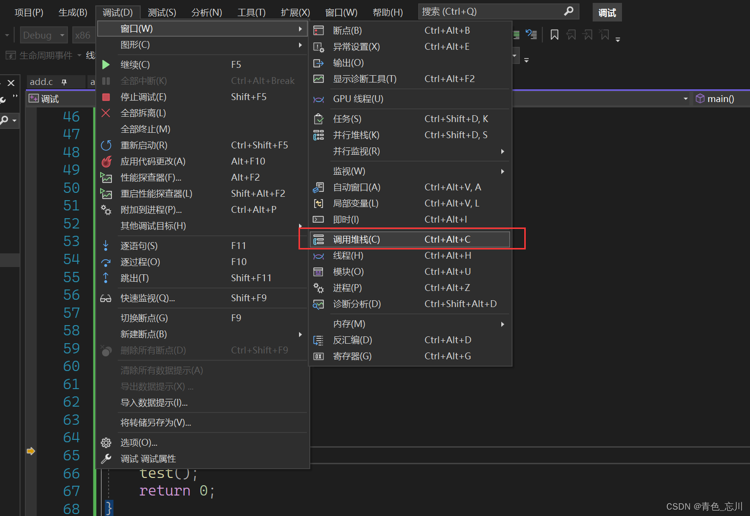Image resolution: width=750 pixels, height=516 pixels.
Task: Expand the 监视(W) submenu
Action: click(x=502, y=171)
